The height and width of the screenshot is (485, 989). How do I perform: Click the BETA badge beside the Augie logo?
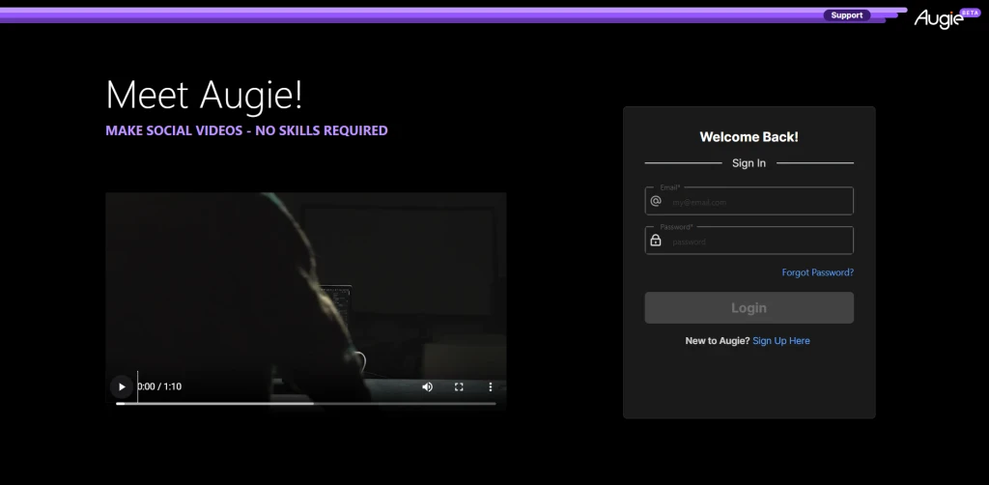point(970,13)
